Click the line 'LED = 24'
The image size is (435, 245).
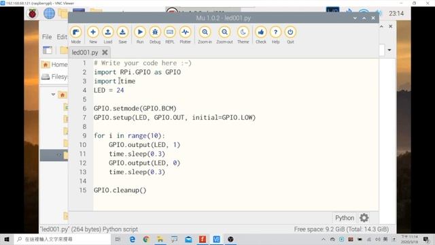pos(109,91)
